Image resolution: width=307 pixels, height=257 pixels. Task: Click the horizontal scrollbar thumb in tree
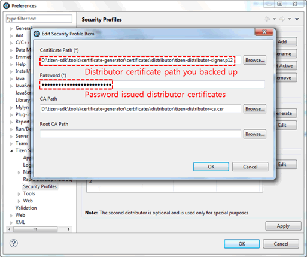click(35, 229)
